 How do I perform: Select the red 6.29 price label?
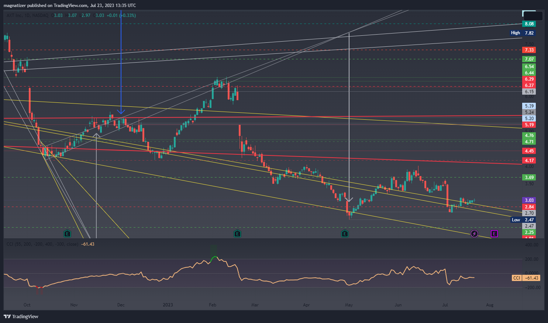pos(529,79)
